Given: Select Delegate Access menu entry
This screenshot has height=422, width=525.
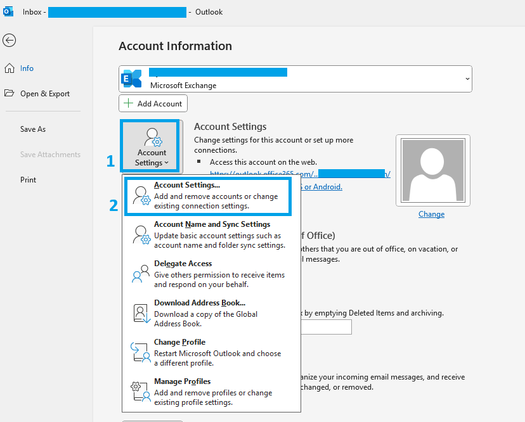Looking at the screenshot, I should click(211, 274).
